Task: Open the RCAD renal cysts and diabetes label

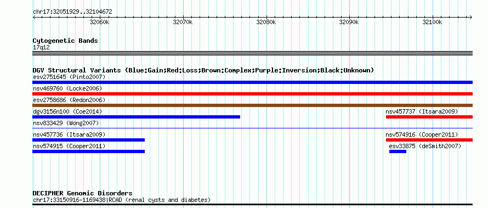Action: 122,200
